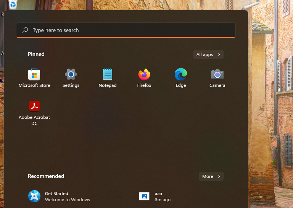Screen dimensions: 293x208
Task: Click the Welcome to Windows subtitle
Action: (x=68, y=200)
